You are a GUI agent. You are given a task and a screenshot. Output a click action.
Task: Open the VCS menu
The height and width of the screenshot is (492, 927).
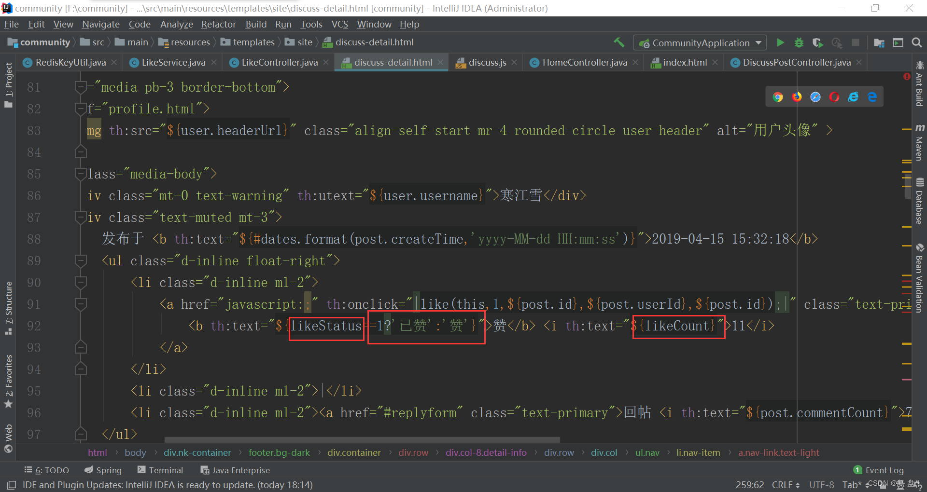coord(339,24)
